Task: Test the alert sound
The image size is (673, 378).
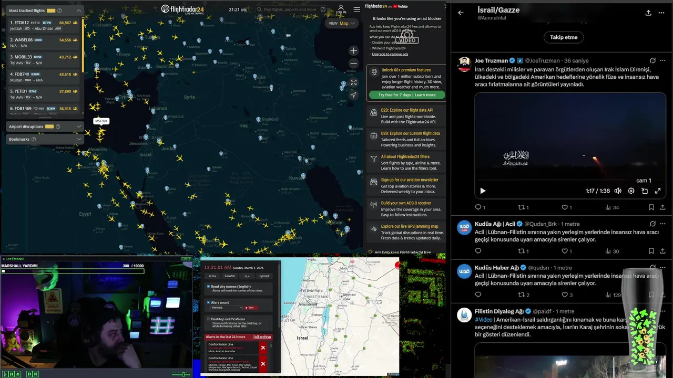Action: 251,308
